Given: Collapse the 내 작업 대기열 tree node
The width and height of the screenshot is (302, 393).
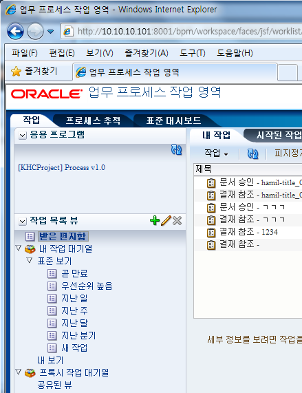Looking at the screenshot, I should pyautogui.click(x=19, y=248).
